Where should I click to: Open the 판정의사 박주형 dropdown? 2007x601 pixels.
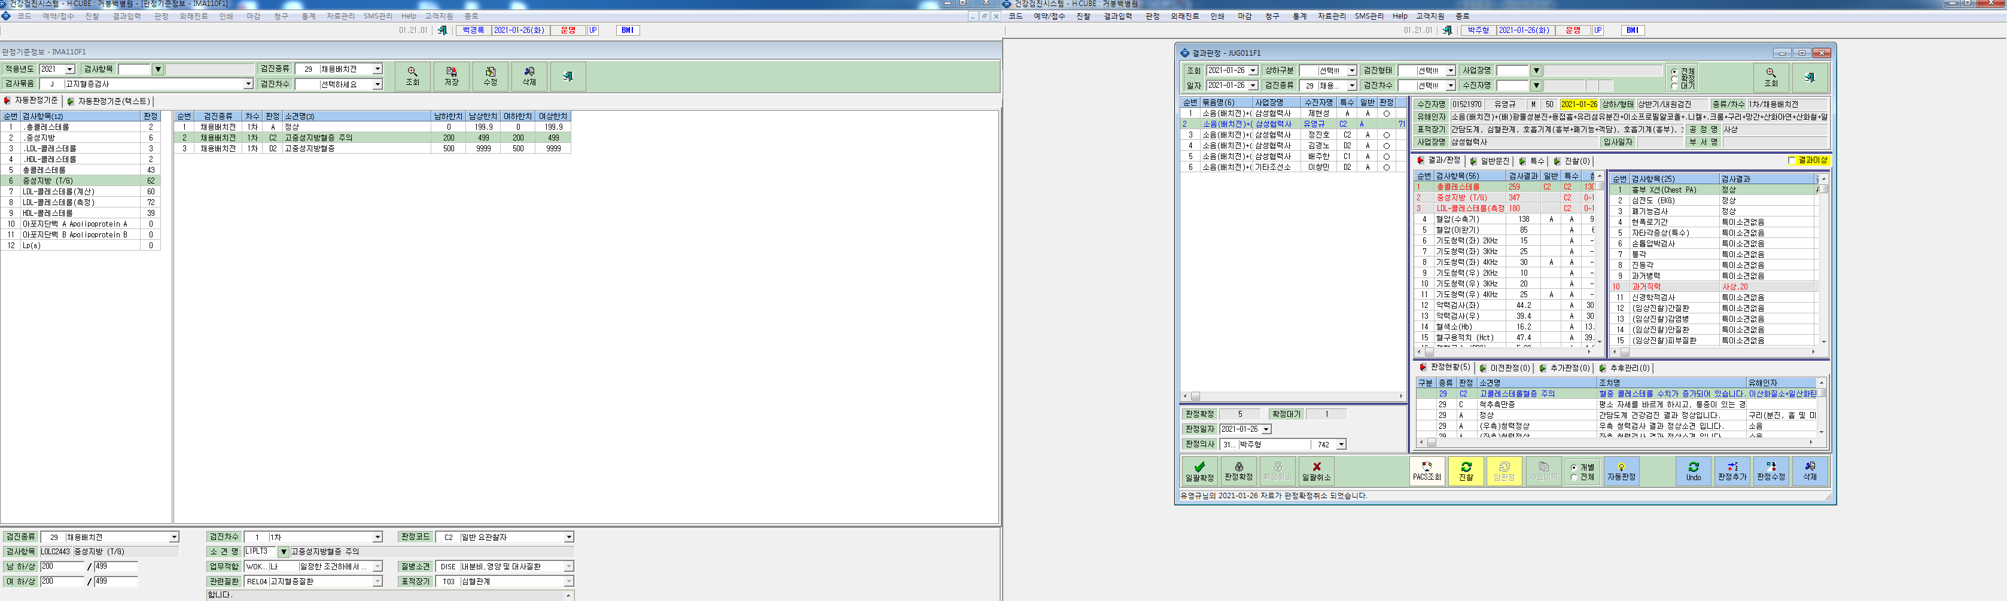point(1341,444)
